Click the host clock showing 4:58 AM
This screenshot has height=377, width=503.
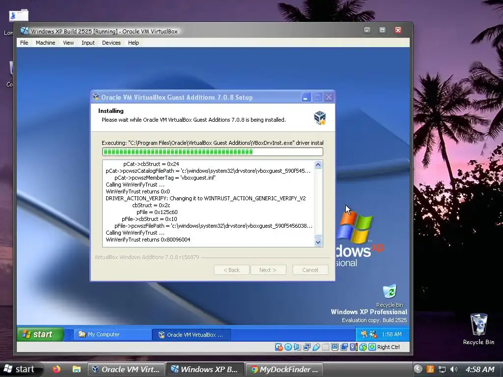coord(479,369)
